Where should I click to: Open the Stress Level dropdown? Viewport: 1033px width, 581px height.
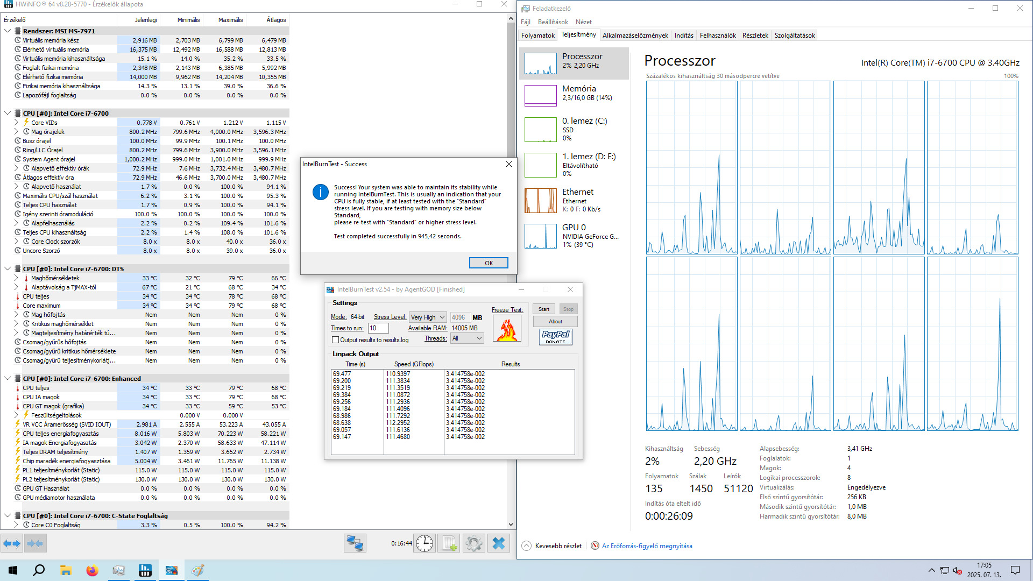coord(428,317)
